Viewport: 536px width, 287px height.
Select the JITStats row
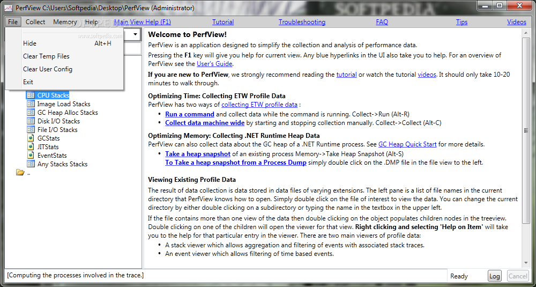[48, 147]
